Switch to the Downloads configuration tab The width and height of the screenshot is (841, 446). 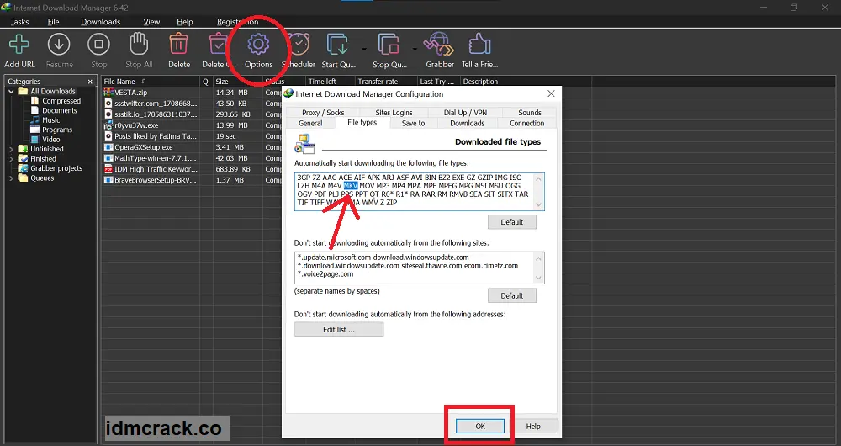pyautogui.click(x=467, y=124)
